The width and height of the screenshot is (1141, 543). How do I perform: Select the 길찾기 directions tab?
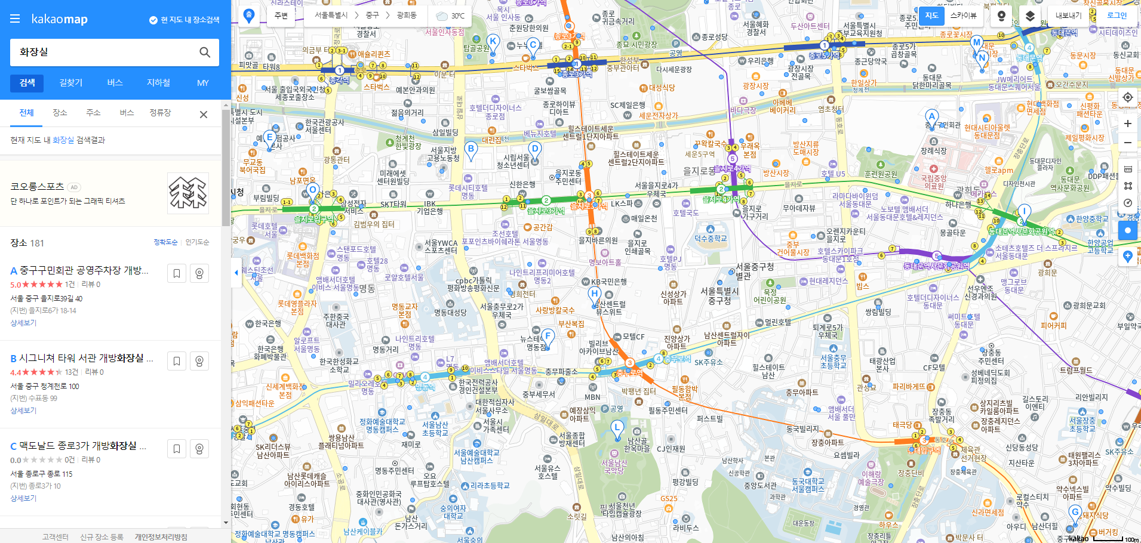[71, 83]
